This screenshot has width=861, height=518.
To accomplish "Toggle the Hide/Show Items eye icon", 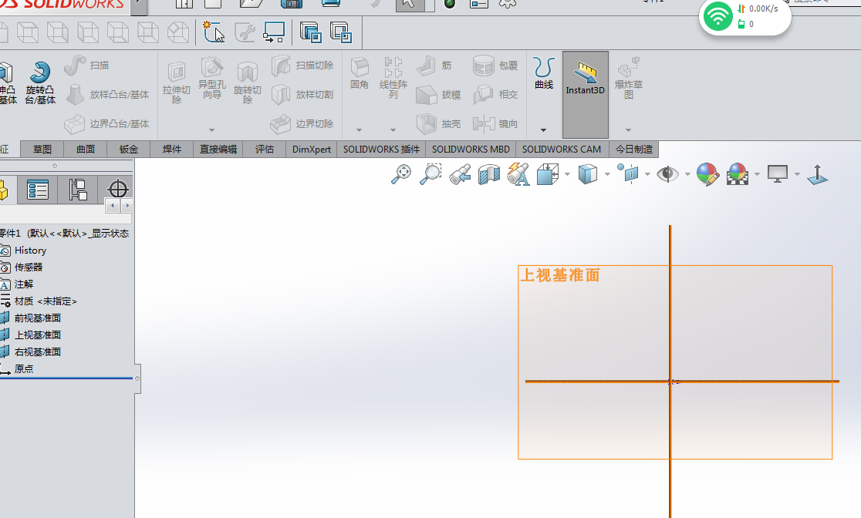I will tap(670, 174).
